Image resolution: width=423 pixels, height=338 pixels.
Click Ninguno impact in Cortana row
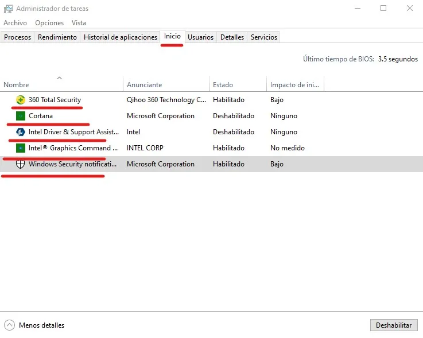tap(284, 116)
